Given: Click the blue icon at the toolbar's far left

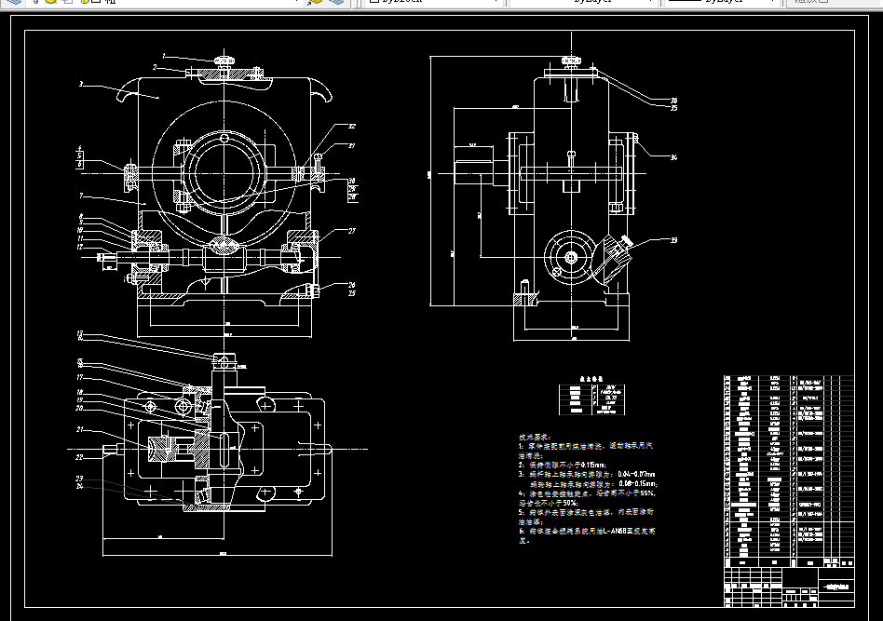Looking at the screenshot, I should (14, 5).
